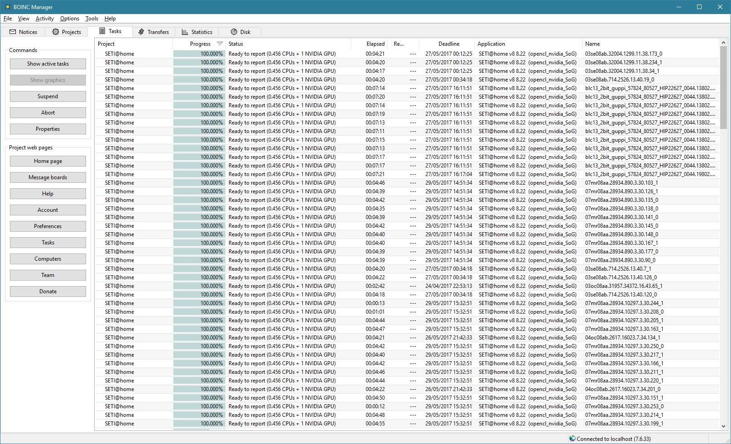Select task 03se08ab.714.2526.13.40.19_0
Image resolution: width=731 pixels, height=444 pixels.
point(407,80)
